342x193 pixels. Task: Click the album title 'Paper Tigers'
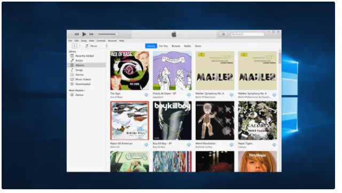[245, 144]
